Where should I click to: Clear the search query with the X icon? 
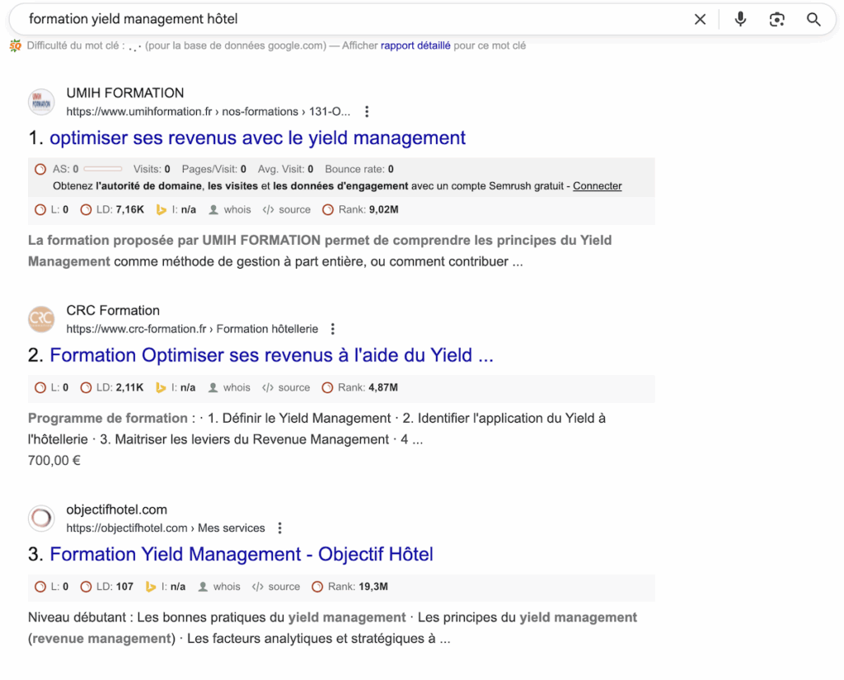700,20
